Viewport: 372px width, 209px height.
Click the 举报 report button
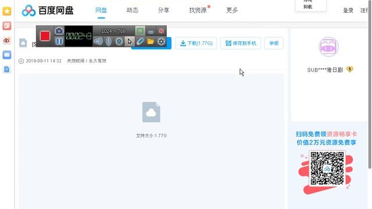[274, 43]
